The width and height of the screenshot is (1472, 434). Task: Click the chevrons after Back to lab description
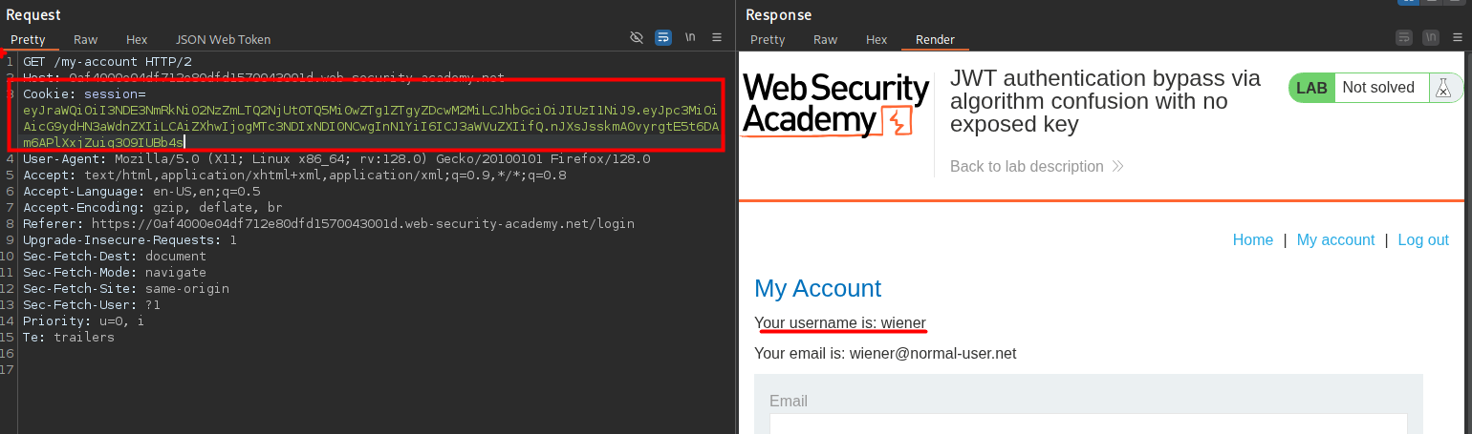click(1117, 167)
